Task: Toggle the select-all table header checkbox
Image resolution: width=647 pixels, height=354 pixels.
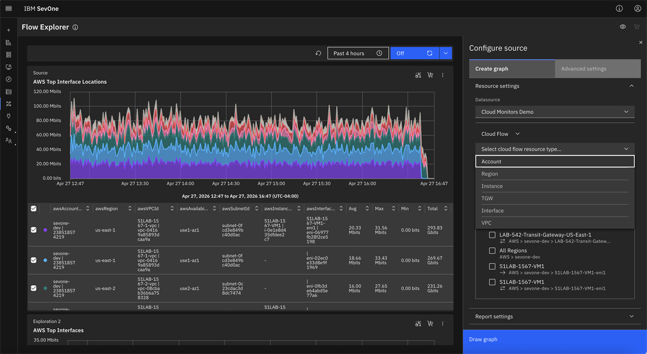Action: [x=33, y=209]
